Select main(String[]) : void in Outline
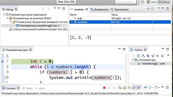173x97 pixels. 153,64
